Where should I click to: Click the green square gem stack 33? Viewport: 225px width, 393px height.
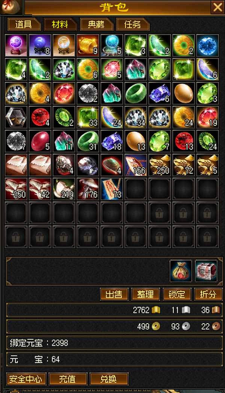click(x=88, y=117)
